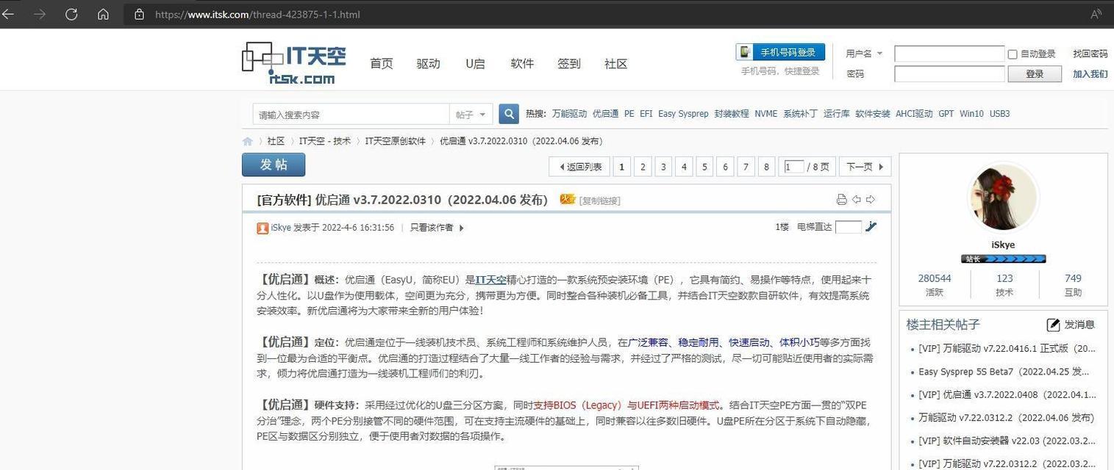The height and width of the screenshot is (470, 1114).
Task: Click the page number input box
Action: [794, 167]
